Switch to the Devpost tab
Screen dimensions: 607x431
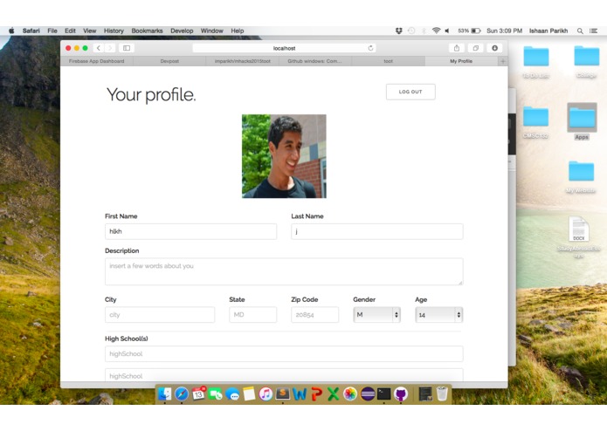[x=169, y=61]
